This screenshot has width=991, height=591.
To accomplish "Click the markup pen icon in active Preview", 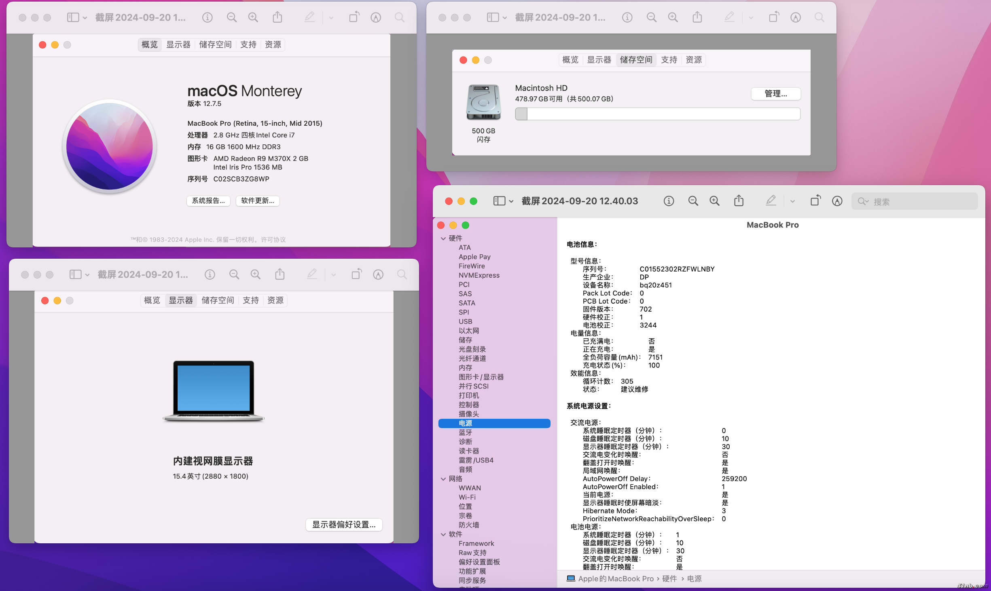I will [771, 201].
